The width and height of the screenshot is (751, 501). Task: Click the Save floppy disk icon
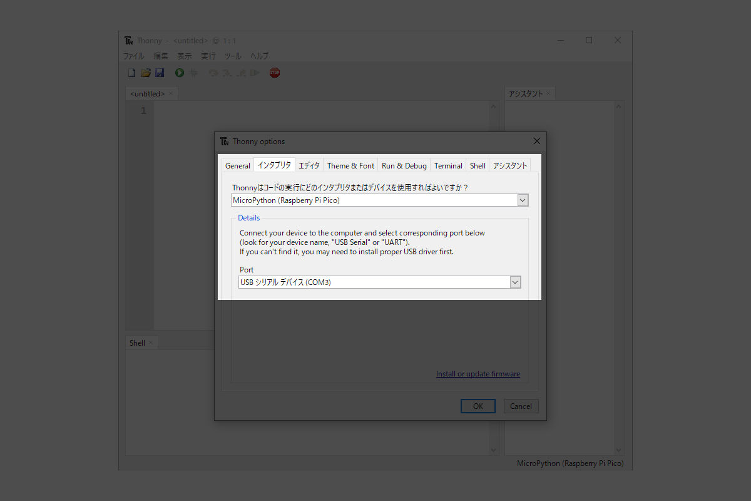coord(160,73)
